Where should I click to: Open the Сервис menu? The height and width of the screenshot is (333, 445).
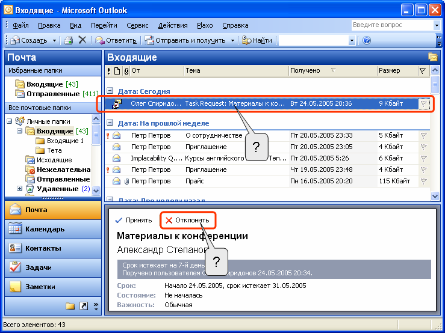pos(137,25)
